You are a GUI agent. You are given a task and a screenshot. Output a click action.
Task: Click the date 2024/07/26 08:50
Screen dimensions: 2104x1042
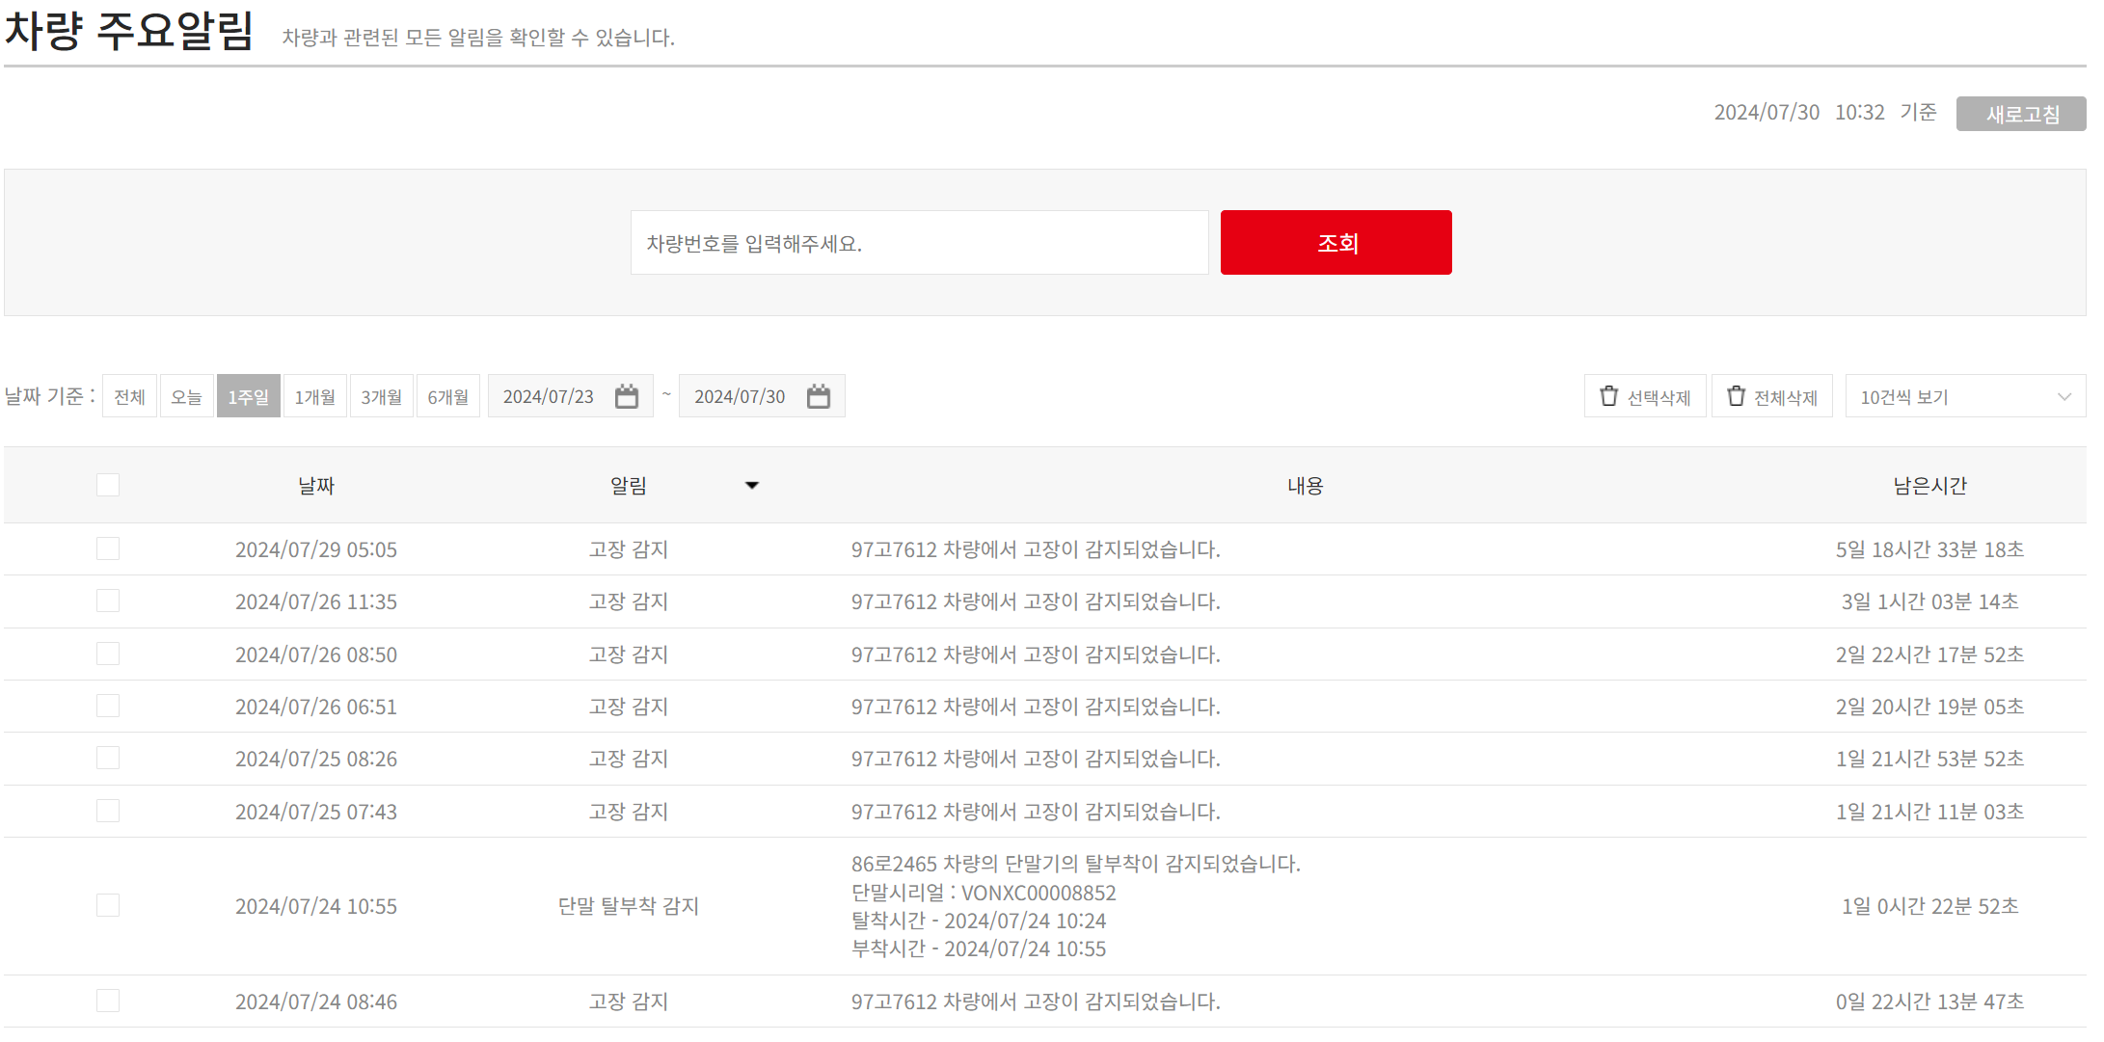[316, 655]
